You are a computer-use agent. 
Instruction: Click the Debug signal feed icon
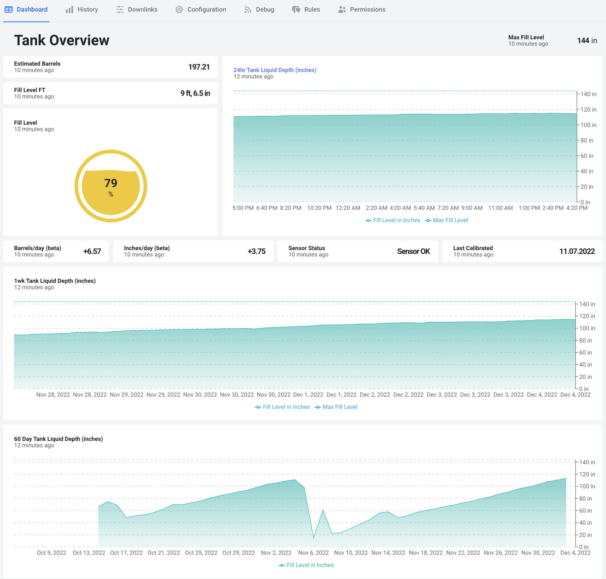coord(247,10)
